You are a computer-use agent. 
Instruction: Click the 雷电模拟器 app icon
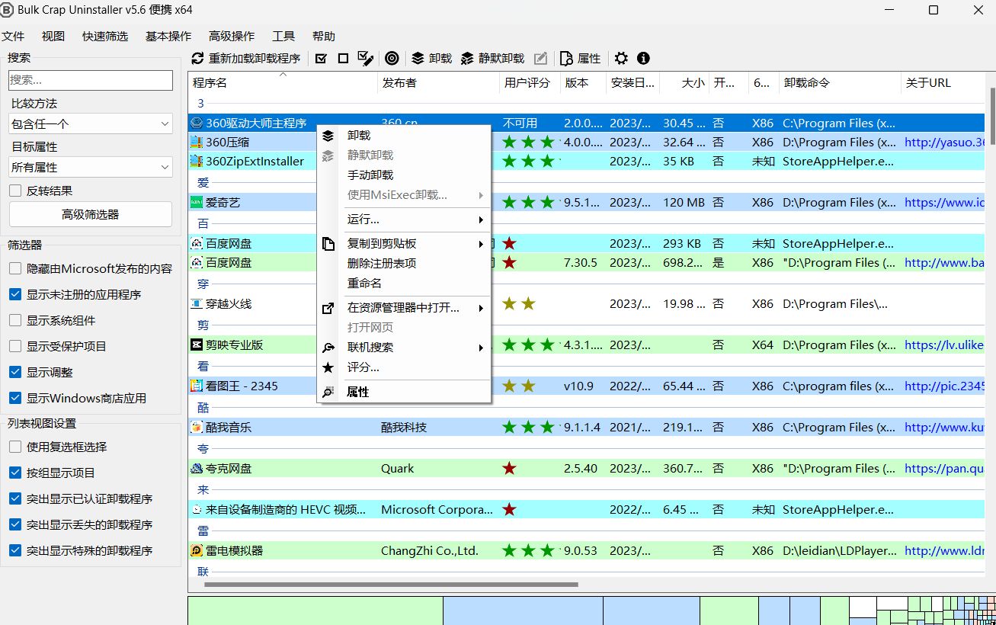[197, 550]
